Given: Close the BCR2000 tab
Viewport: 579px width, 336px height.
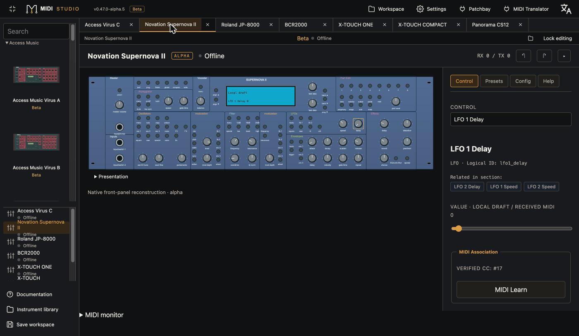Looking at the screenshot, I should (325, 25).
